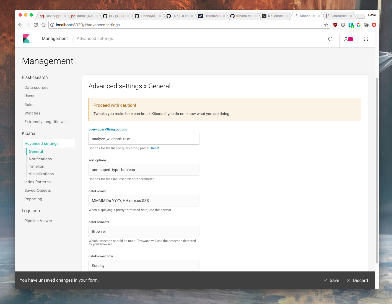Go back with browser back arrow

(x=20, y=25)
